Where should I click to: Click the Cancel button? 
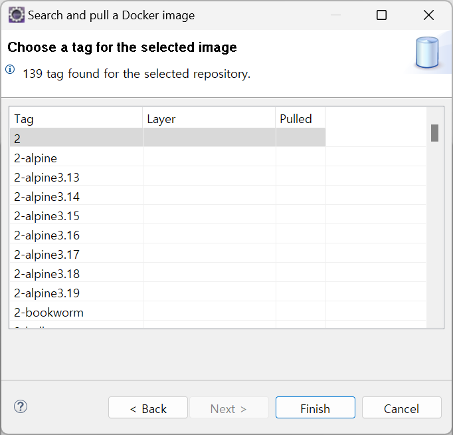point(401,408)
